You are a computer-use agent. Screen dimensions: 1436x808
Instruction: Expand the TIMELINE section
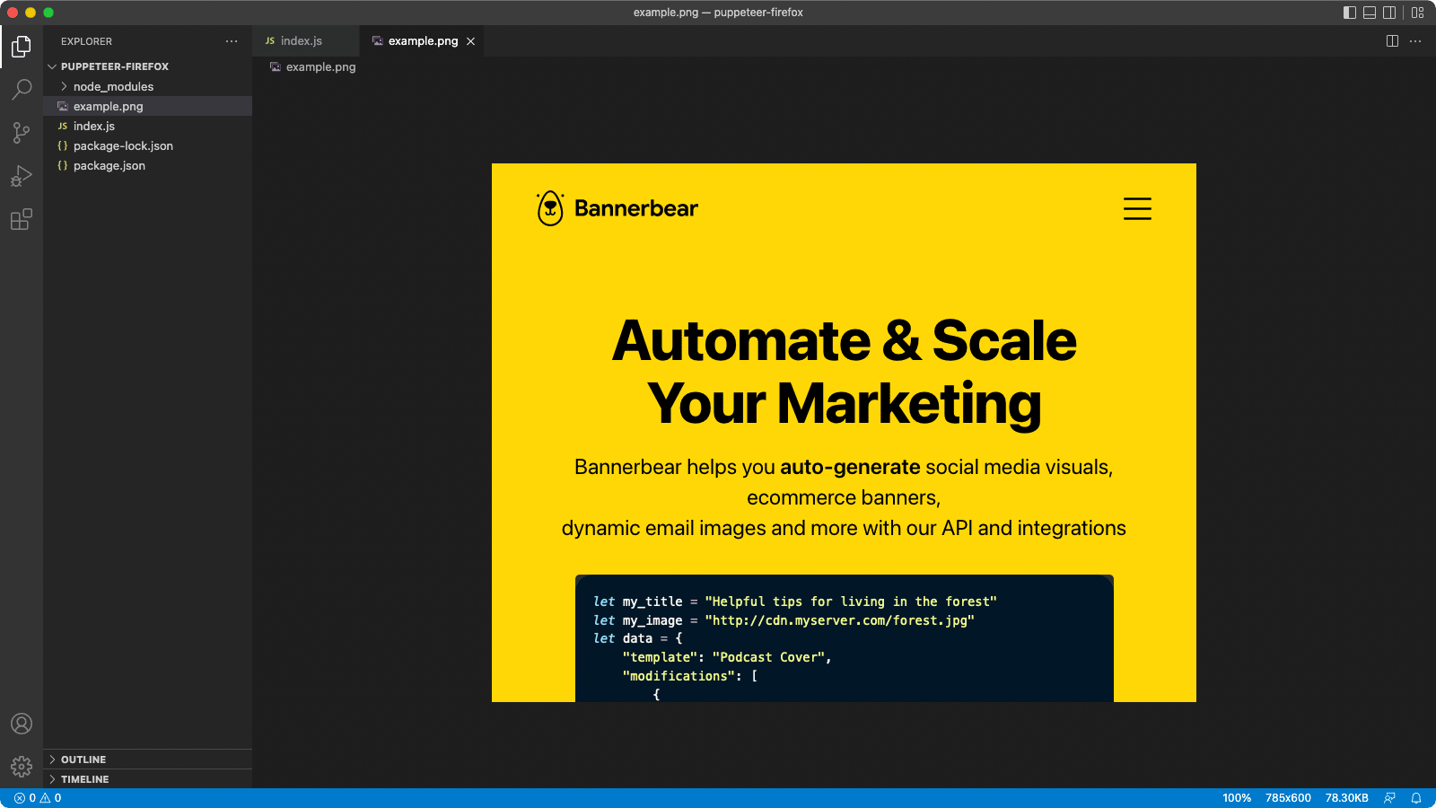[x=147, y=779]
